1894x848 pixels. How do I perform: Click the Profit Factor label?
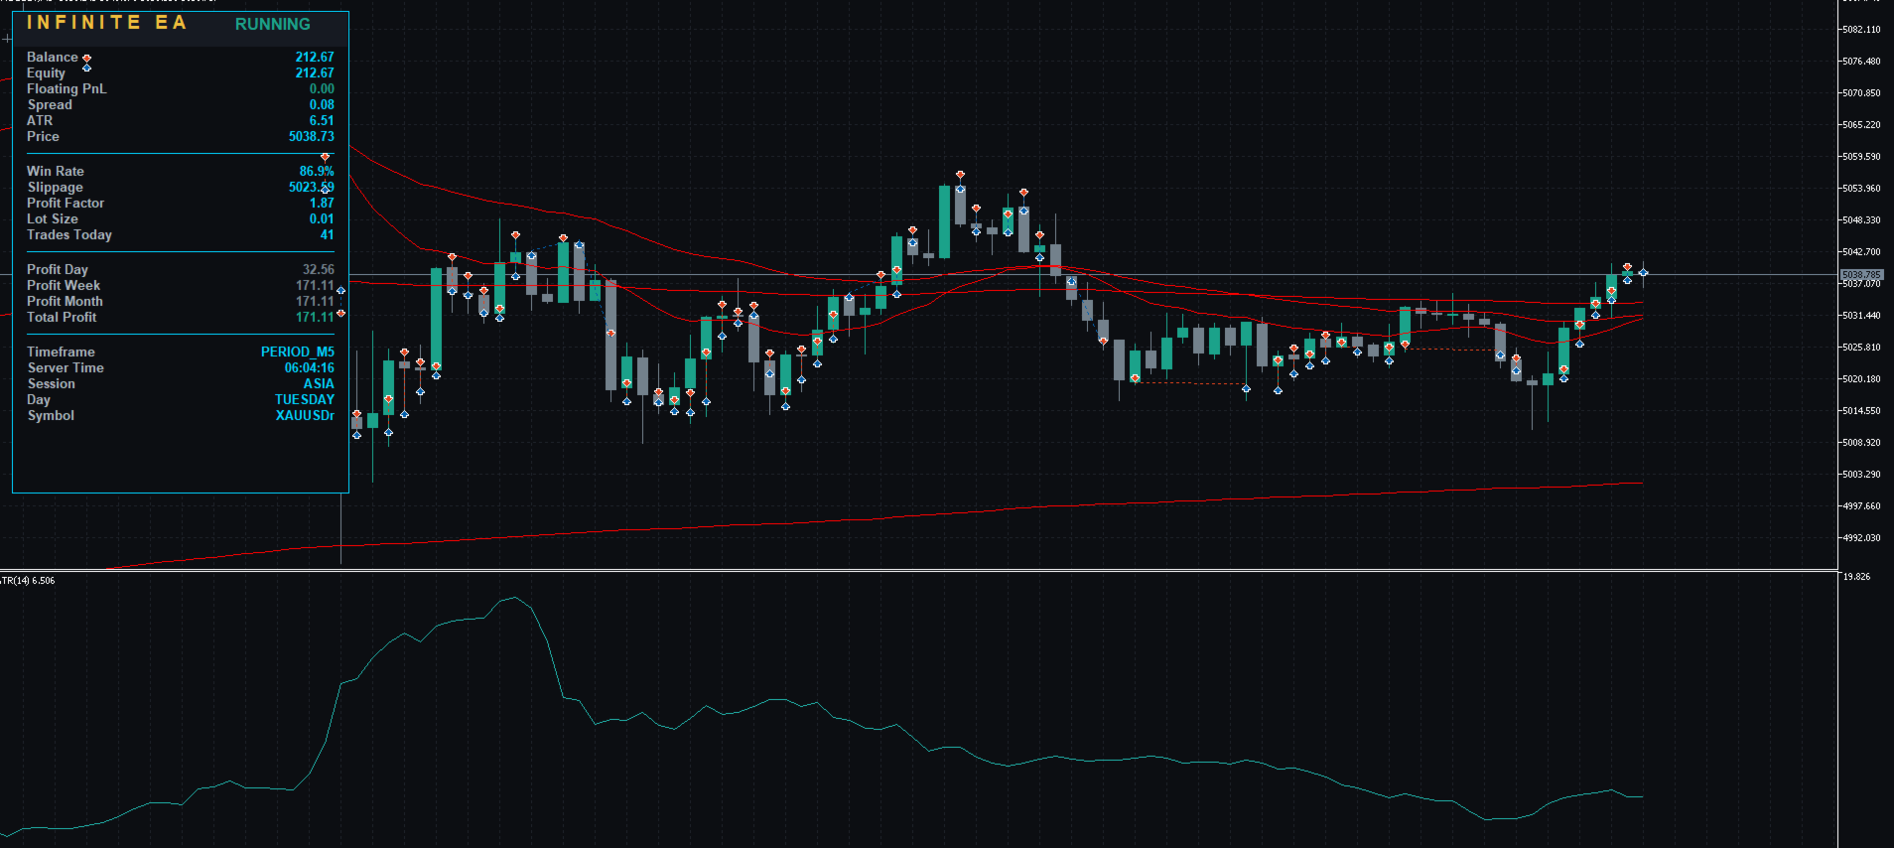66,204
